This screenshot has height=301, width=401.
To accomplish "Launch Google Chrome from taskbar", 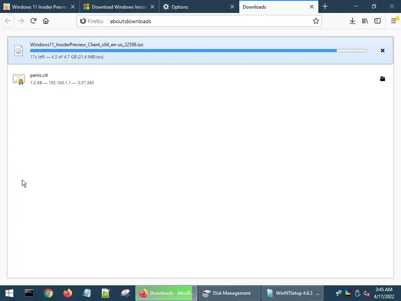I will click(48, 293).
